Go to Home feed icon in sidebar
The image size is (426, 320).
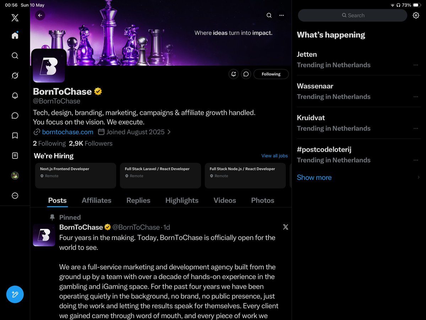point(15,35)
